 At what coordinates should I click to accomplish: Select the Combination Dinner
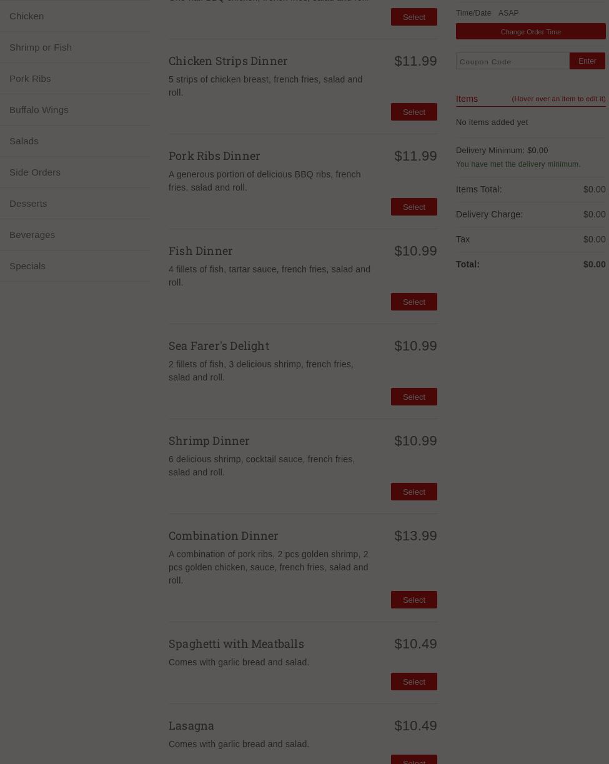pos(413,600)
